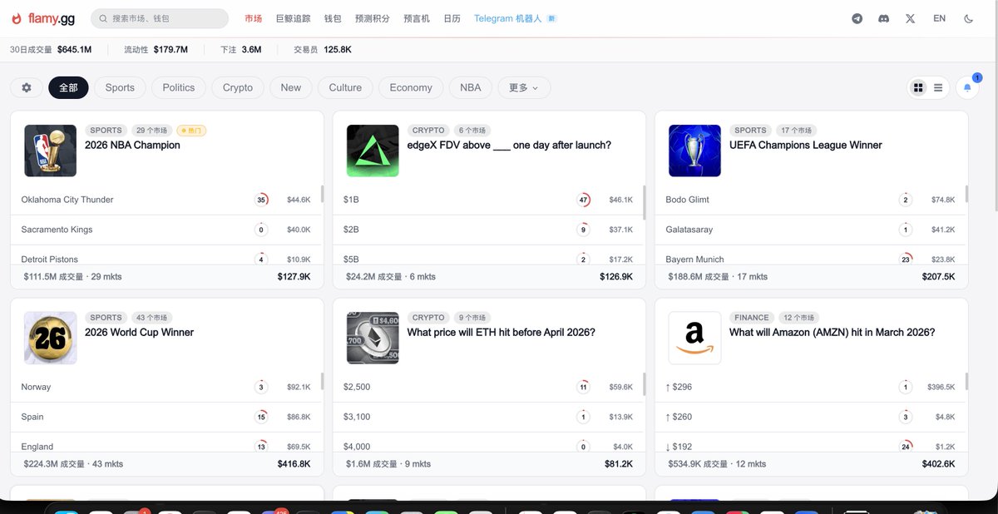Open the 预测积分 nav tab
998x514 pixels.
[372, 18]
